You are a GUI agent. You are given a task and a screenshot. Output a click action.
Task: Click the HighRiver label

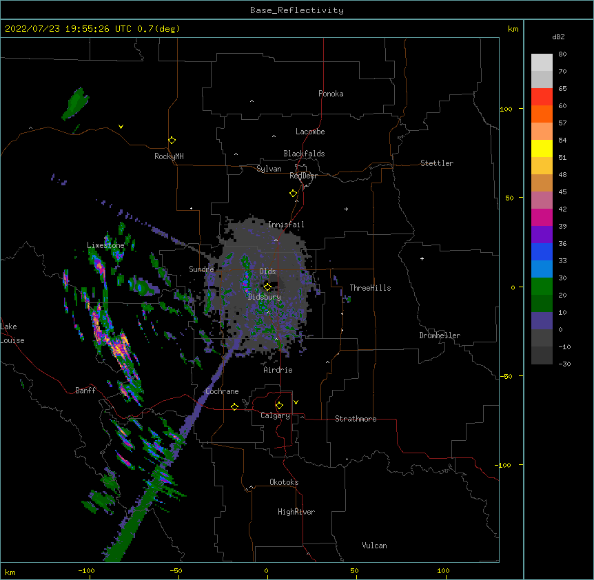tap(296, 512)
